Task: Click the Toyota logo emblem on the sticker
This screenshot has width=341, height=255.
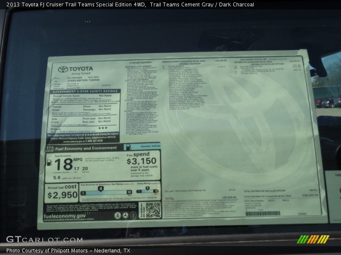Action: point(63,69)
